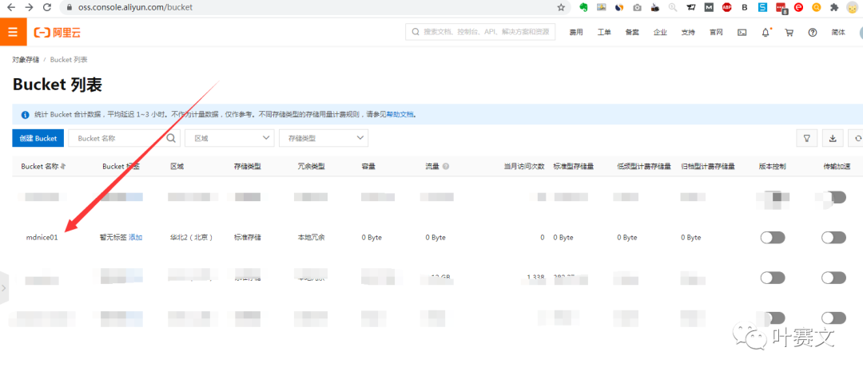Open the Chrome profile avatar
This screenshot has height=375, width=863.
pyautogui.click(x=853, y=8)
